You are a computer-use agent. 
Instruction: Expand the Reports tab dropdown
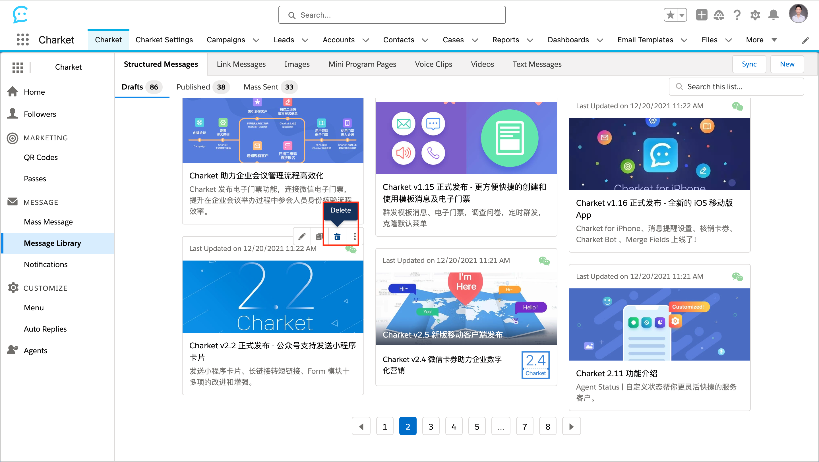tap(530, 40)
